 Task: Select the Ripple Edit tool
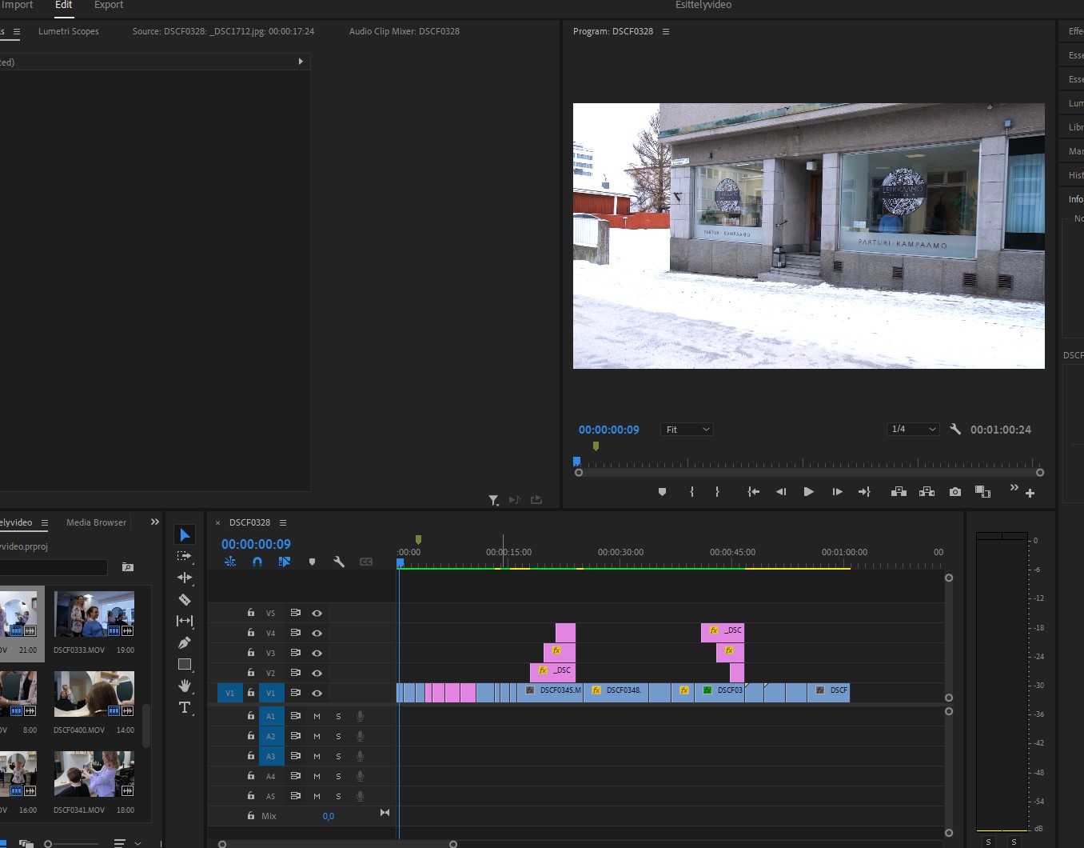(185, 578)
